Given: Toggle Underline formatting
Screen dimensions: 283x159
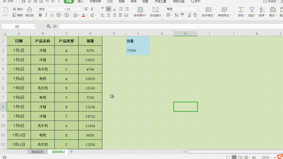Looking at the screenshot, I should 52,15.
